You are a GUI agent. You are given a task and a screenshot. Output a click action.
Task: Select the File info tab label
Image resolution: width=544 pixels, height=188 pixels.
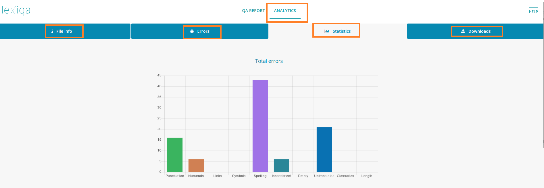point(64,31)
